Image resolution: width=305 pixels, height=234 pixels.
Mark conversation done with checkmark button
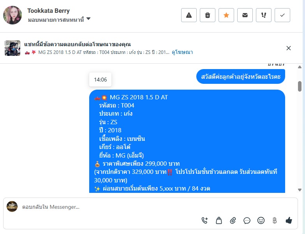coord(282,15)
